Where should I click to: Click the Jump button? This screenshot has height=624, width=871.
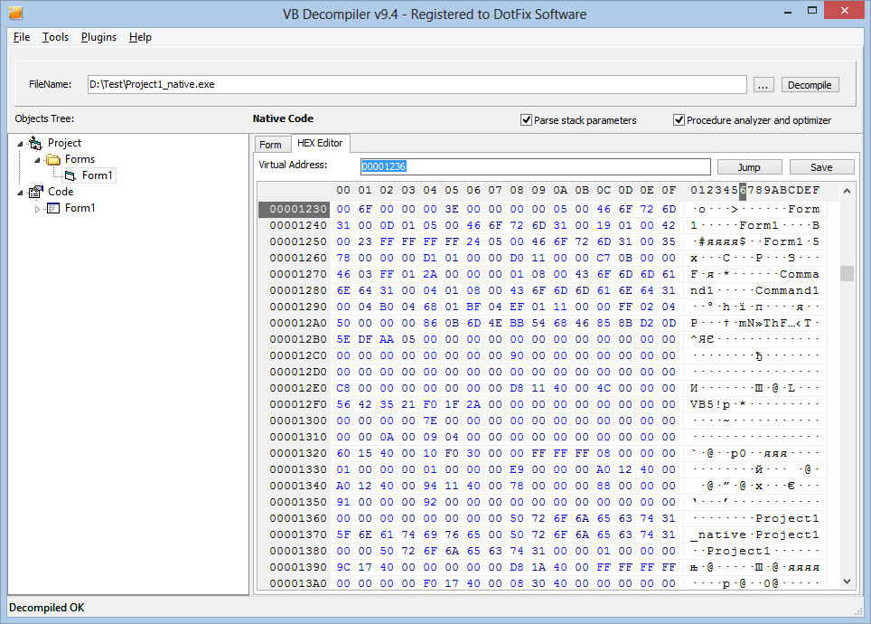[x=749, y=167]
